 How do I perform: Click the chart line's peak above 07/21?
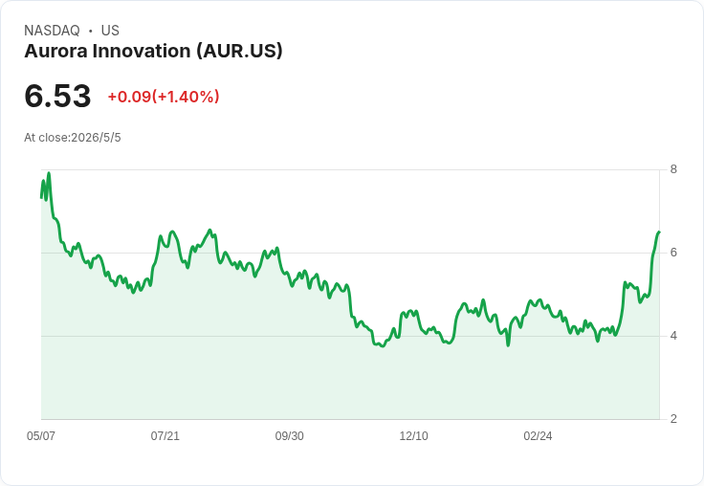click(172, 232)
